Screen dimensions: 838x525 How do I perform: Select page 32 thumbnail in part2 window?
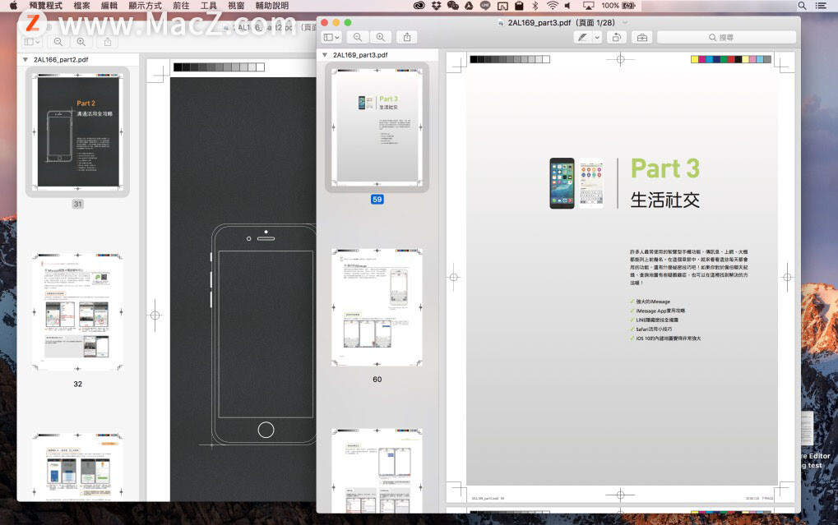click(x=77, y=312)
